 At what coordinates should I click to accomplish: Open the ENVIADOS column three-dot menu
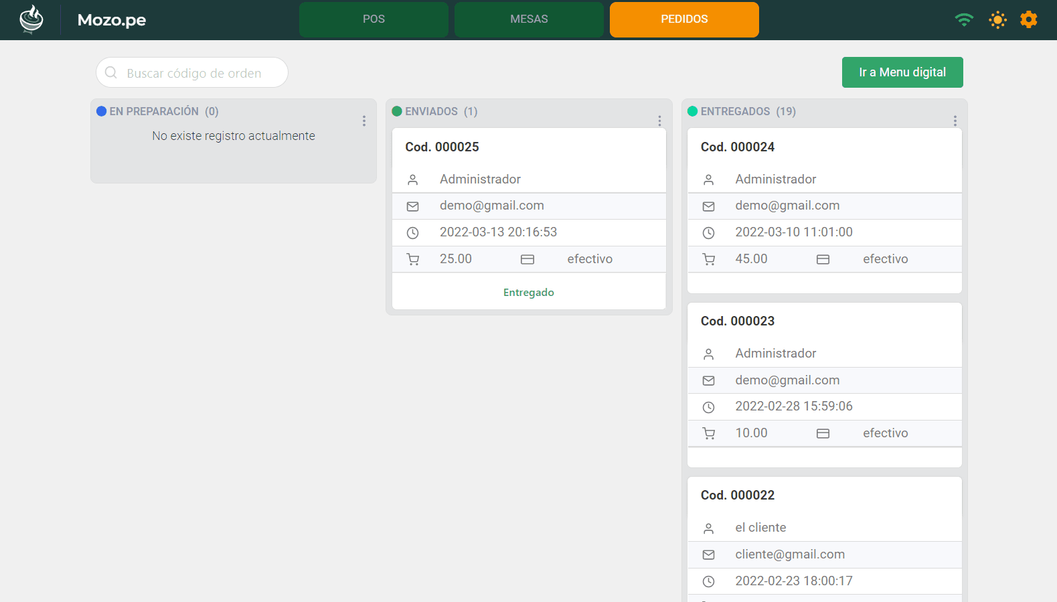[659, 121]
